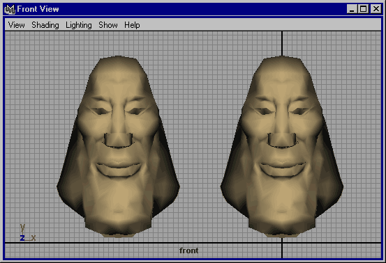Maximize the Front View window

[363, 9]
